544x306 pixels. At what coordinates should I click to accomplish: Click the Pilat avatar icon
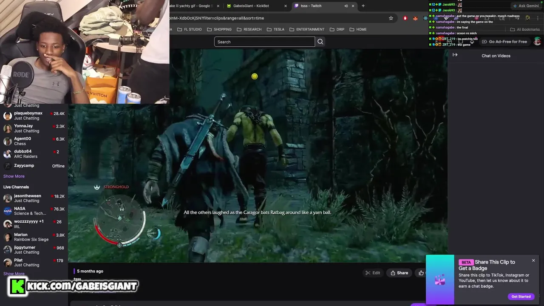point(8,263)
